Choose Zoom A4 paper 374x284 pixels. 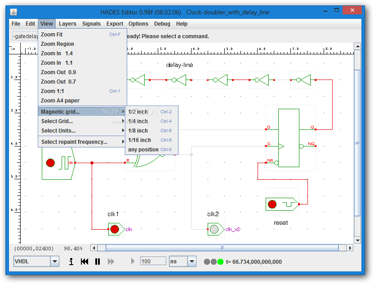point(82,101)
